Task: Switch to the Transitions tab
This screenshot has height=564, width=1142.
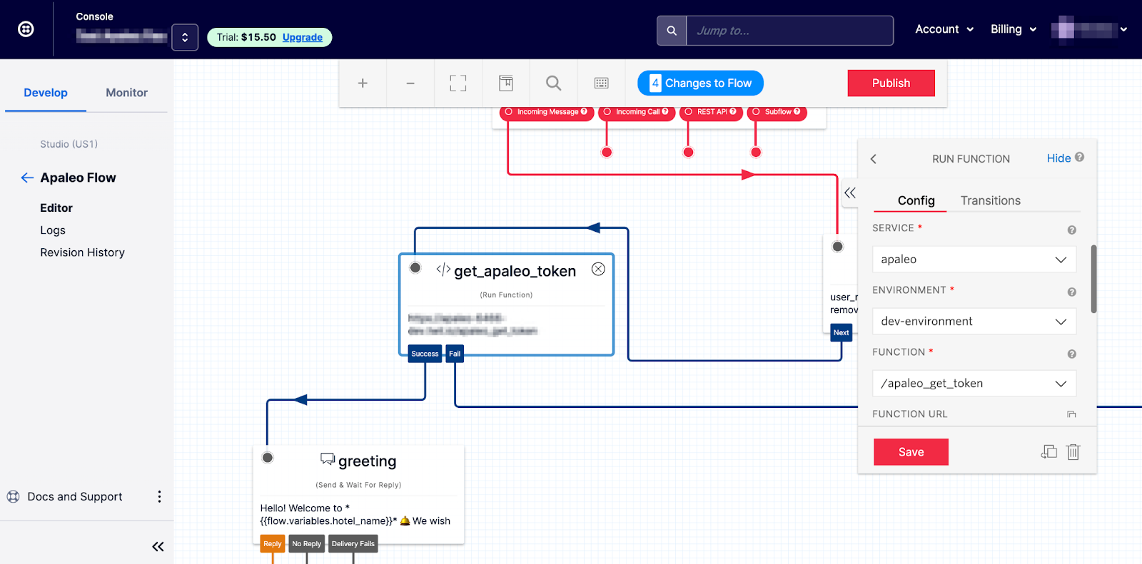Action: coord(990,200)
